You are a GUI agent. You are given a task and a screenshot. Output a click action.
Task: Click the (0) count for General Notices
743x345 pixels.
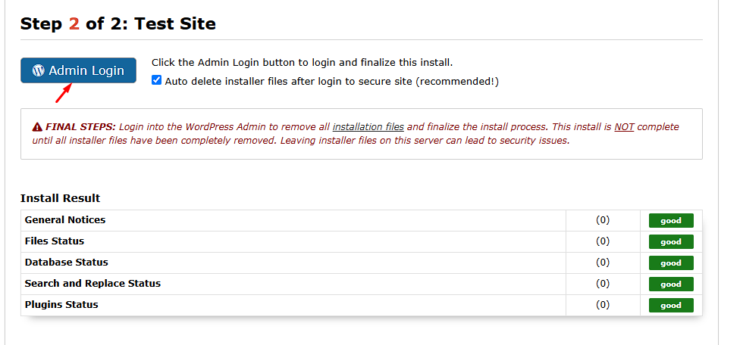tap(603, 220)
